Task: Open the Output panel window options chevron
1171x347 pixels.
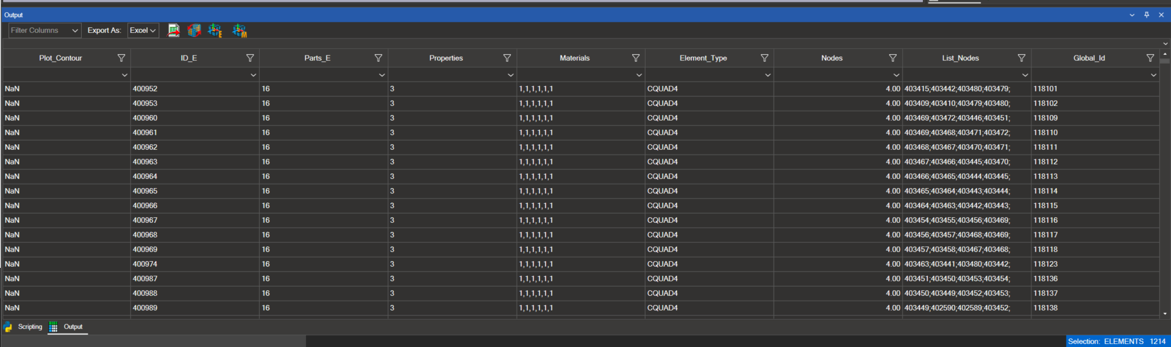Action: [1132, 15]
